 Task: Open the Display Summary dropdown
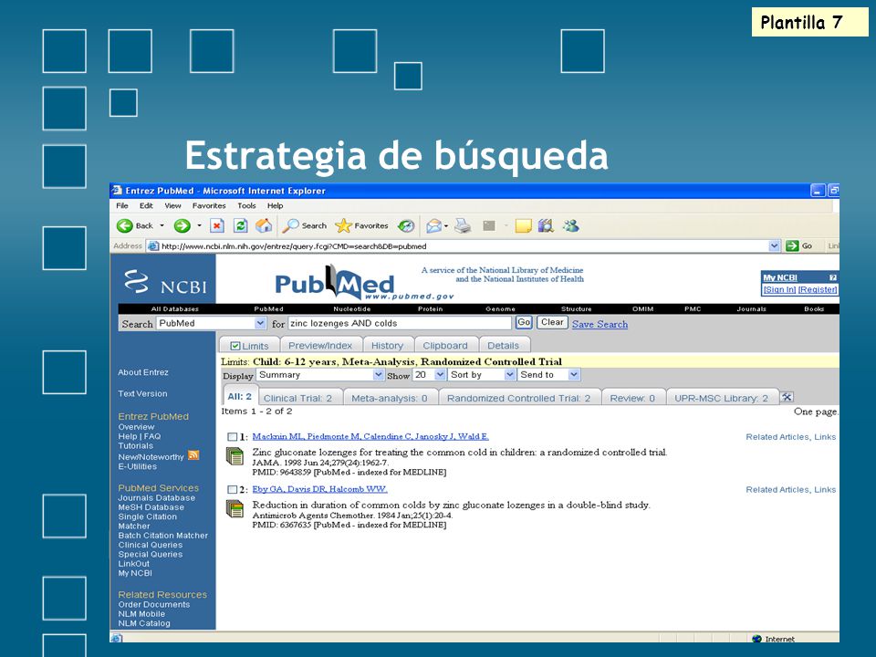[x=378, y=374]
